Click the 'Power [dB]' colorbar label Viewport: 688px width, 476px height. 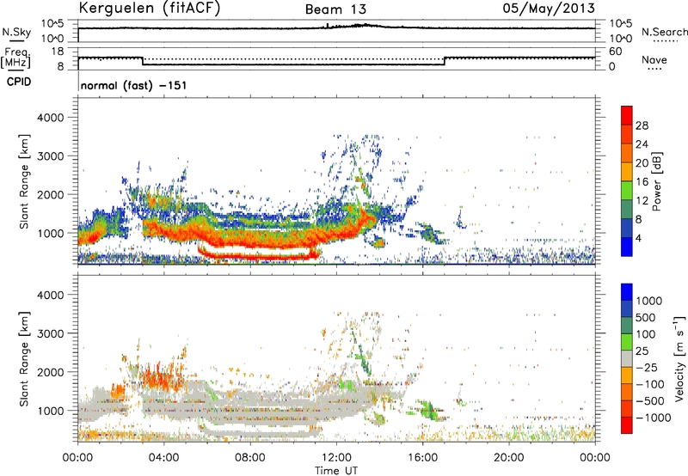656,181
